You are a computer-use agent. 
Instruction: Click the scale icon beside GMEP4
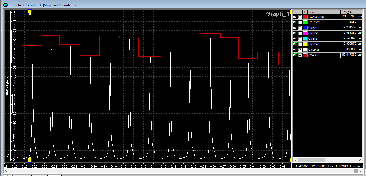tap(295, 44)
